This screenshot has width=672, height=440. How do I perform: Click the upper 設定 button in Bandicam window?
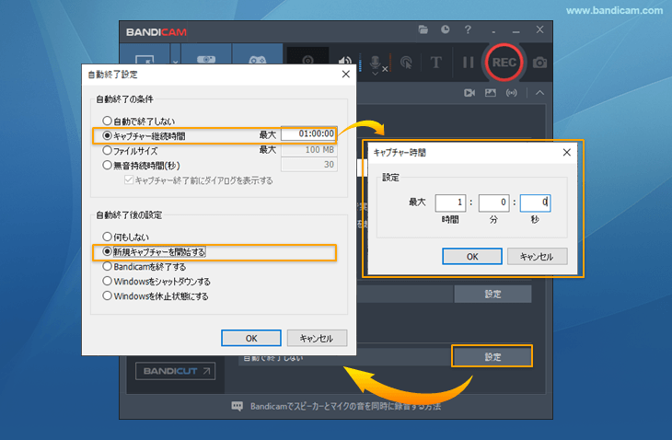coord(492,294)
